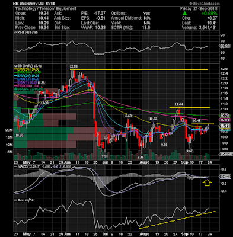Click the 10.20 low label near May

point(19,136)
